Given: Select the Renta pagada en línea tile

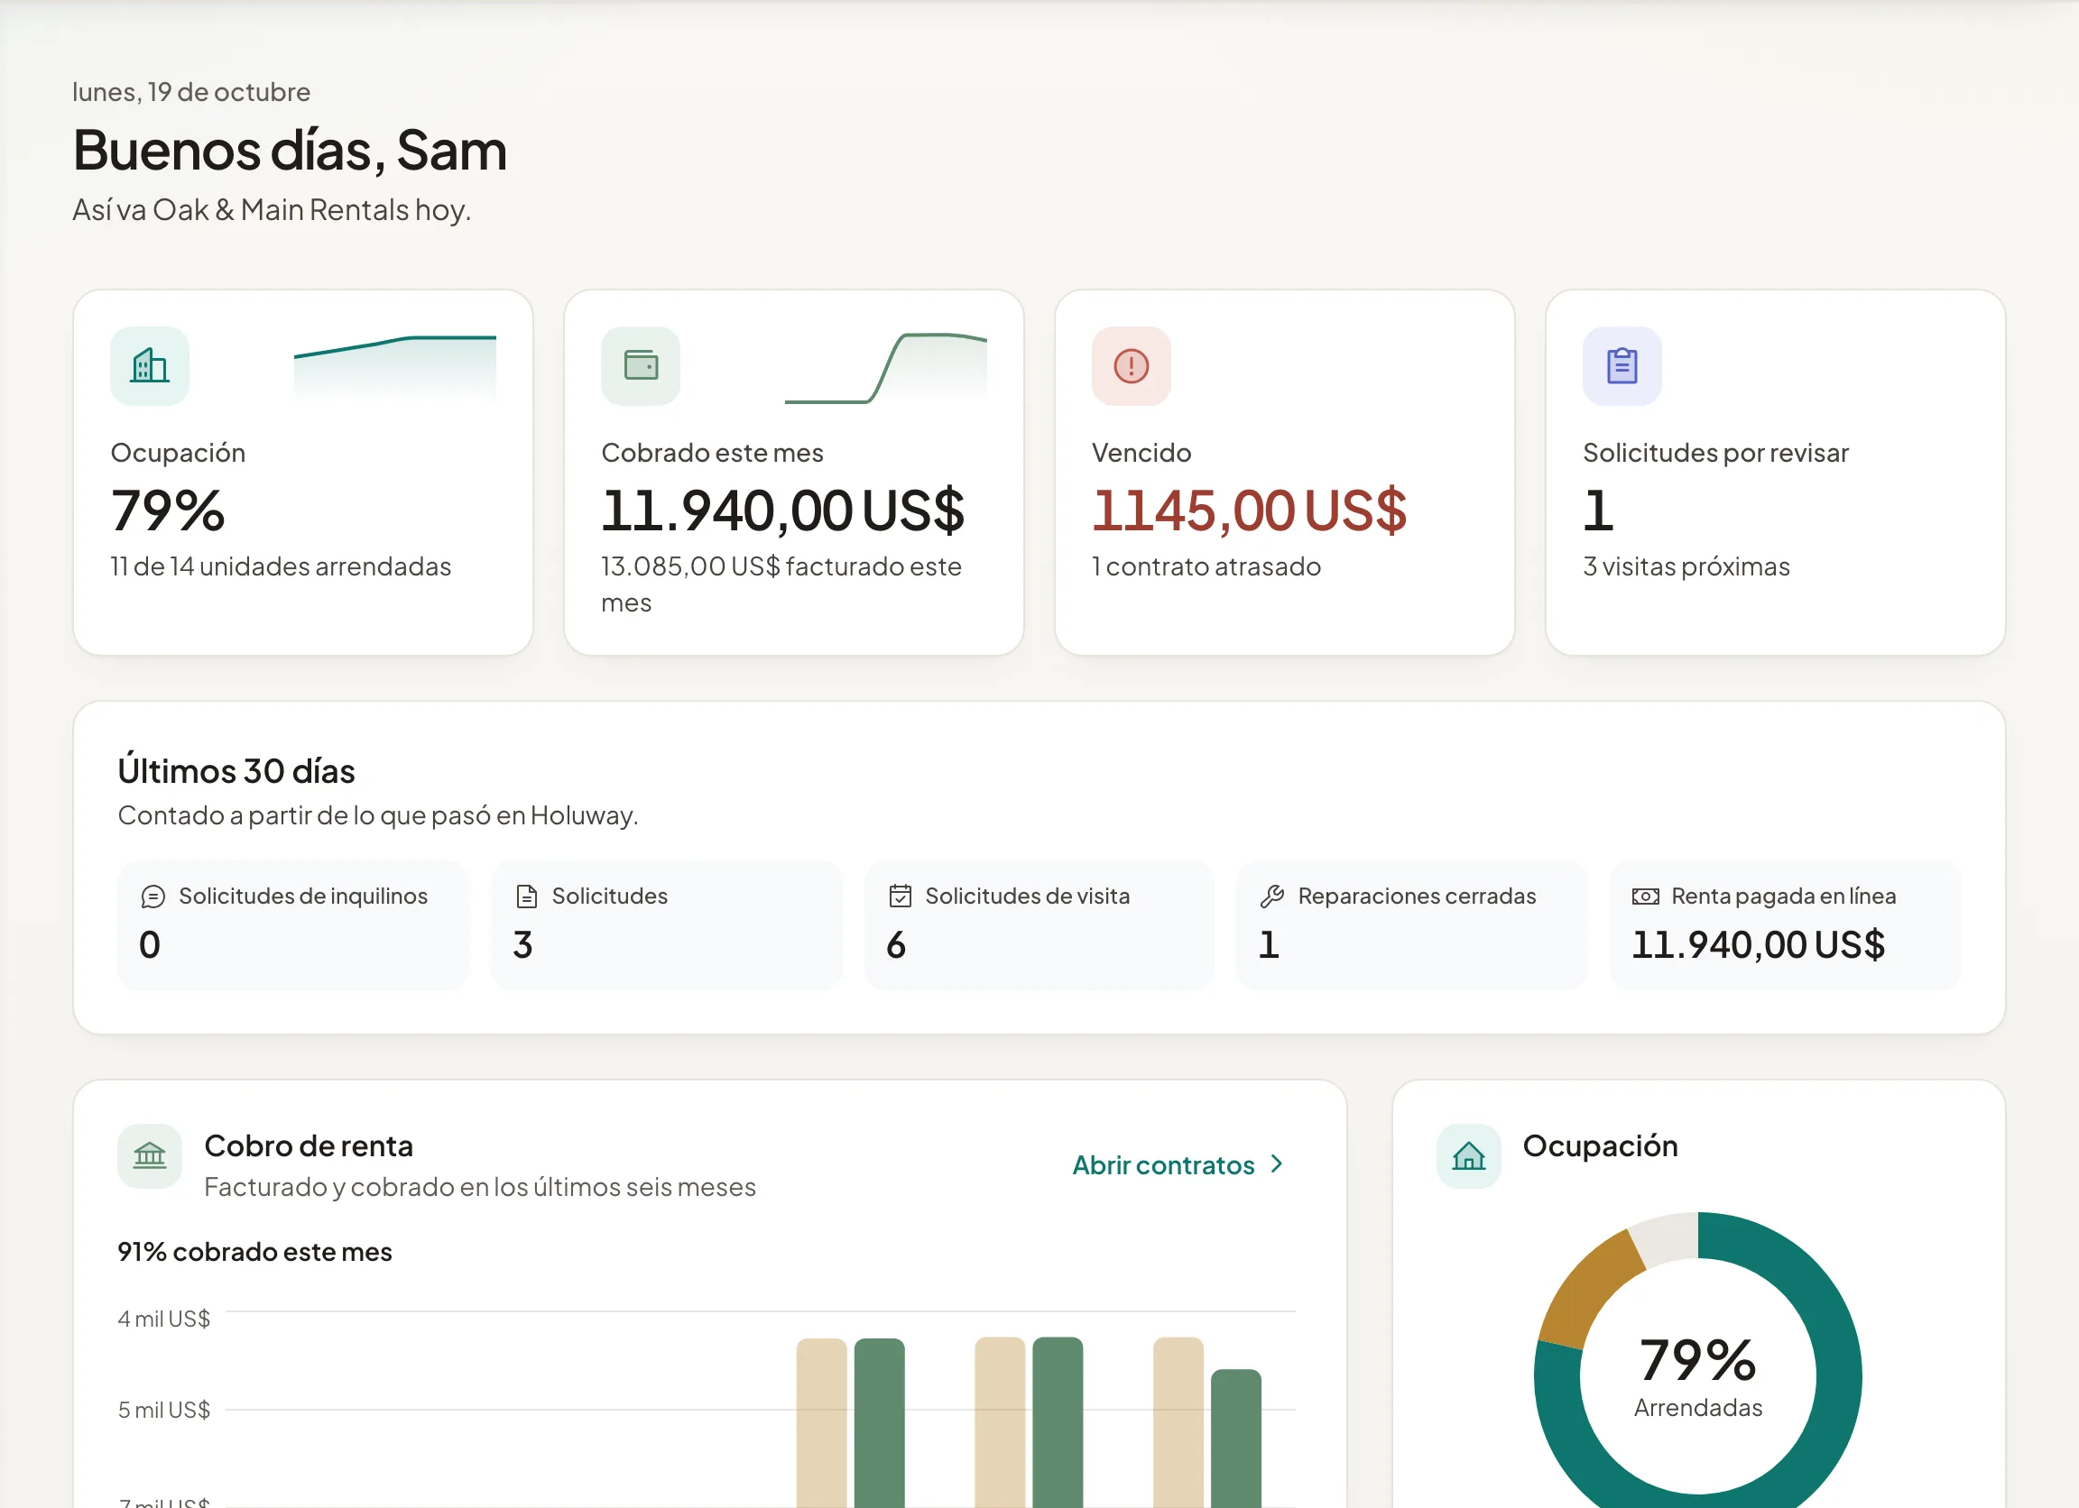Looking at the screenshot, I should pyautogui.click(x=1786, y=924).
